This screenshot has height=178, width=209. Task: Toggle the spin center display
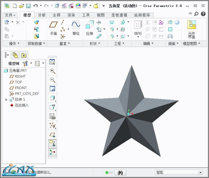(52, 152)
